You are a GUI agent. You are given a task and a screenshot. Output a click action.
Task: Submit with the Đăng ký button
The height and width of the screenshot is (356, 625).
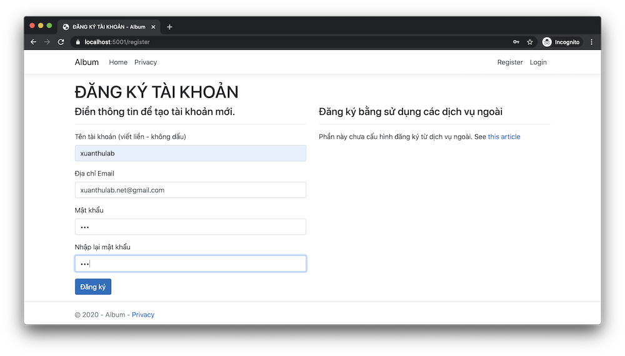click(x=93, y=287)
